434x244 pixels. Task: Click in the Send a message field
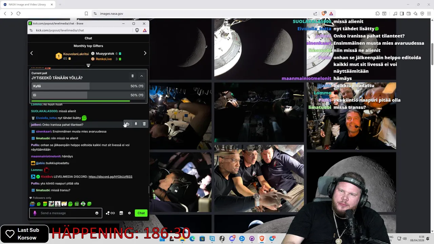pyautogui.click(x=66, y=213)
